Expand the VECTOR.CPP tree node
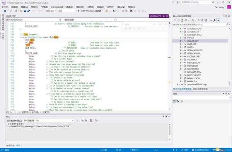Viewport: 232px width, 152px height. click(181, 57)
